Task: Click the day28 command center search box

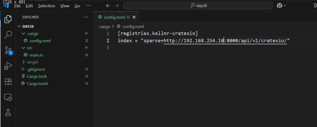Action: click(198, 5)
